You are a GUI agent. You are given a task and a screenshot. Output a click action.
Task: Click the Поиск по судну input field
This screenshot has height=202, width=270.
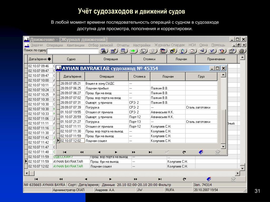pyautogui.click(x=73, y=51)
